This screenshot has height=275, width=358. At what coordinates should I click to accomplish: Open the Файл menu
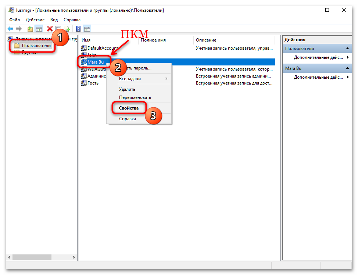pyautogui.click(x=15, y=20)
